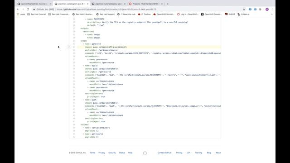This screenshot has width=290, height=163.
Task: Click the footer Security link
Action: point(112,153)
